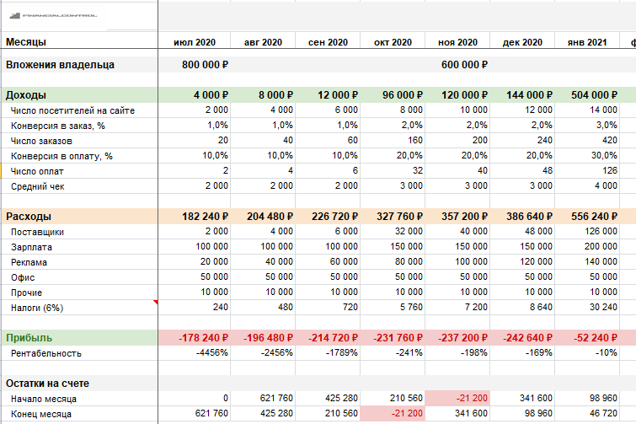Select the -4456% profitability cell

pos(195,353)
